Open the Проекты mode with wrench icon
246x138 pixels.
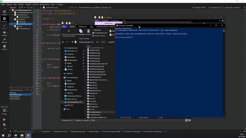point(4,40)
